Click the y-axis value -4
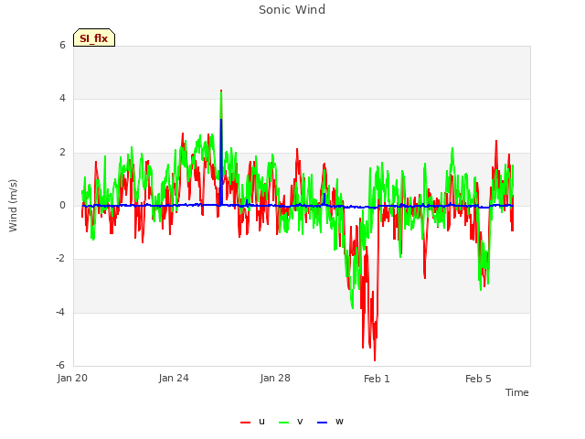 coord(60,312)
